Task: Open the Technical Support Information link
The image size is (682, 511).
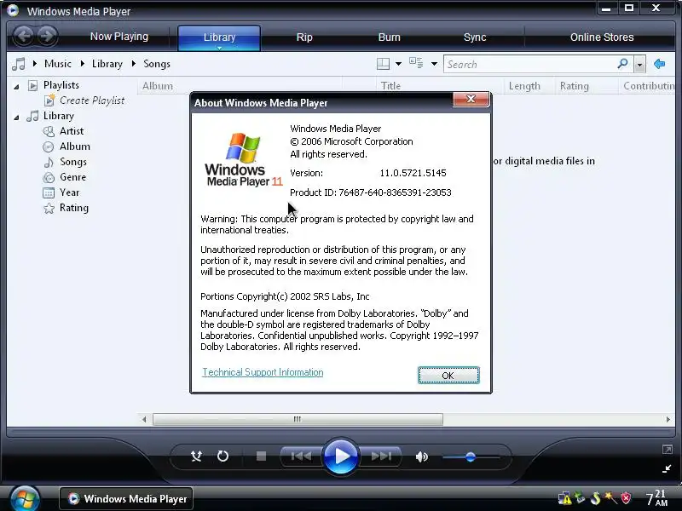Action: [263, 372]
